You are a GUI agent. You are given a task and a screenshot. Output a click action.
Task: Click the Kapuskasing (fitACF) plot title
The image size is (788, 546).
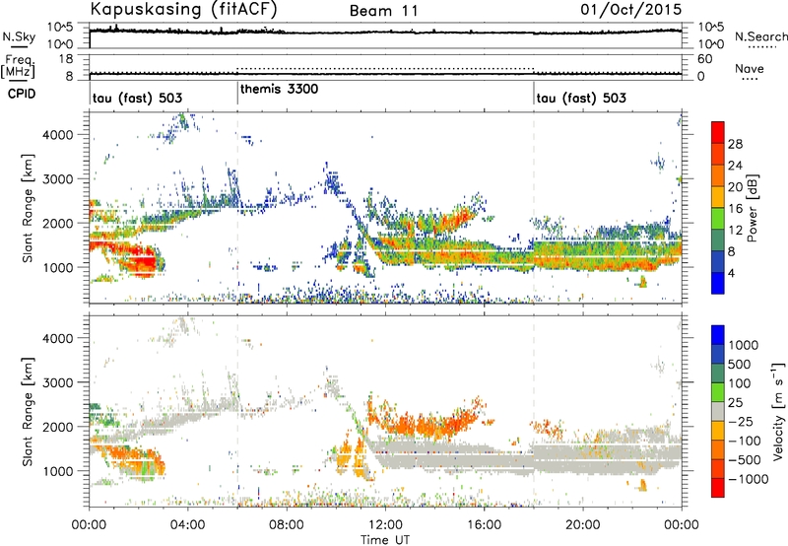183,9
